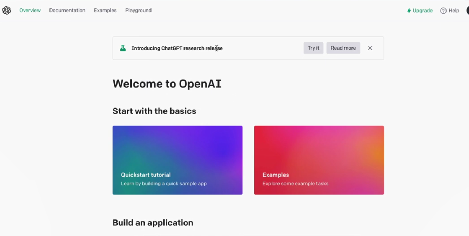Open the Help text link
This screenshot has width=469, height=236.
point(454,11)
